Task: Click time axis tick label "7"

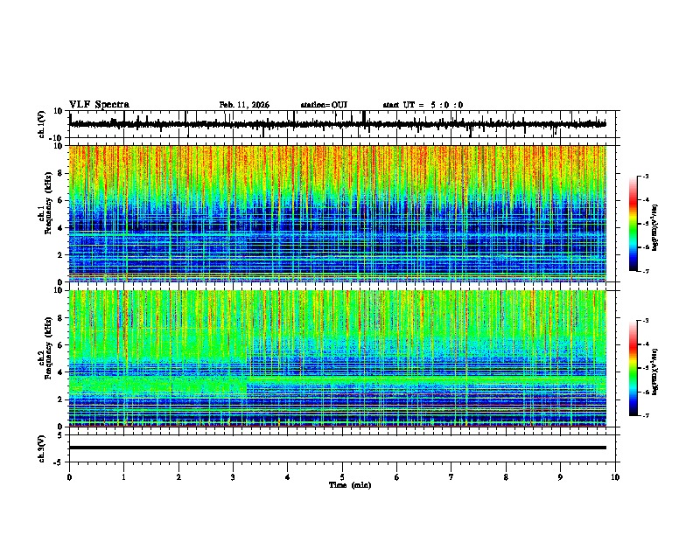Action: coord(451,477)
